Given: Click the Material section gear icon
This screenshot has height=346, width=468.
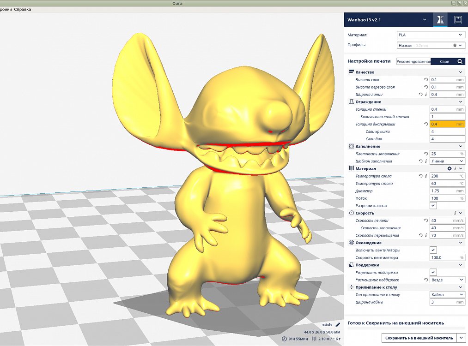Looking at the screenshot, I should (x=449, y=169).
